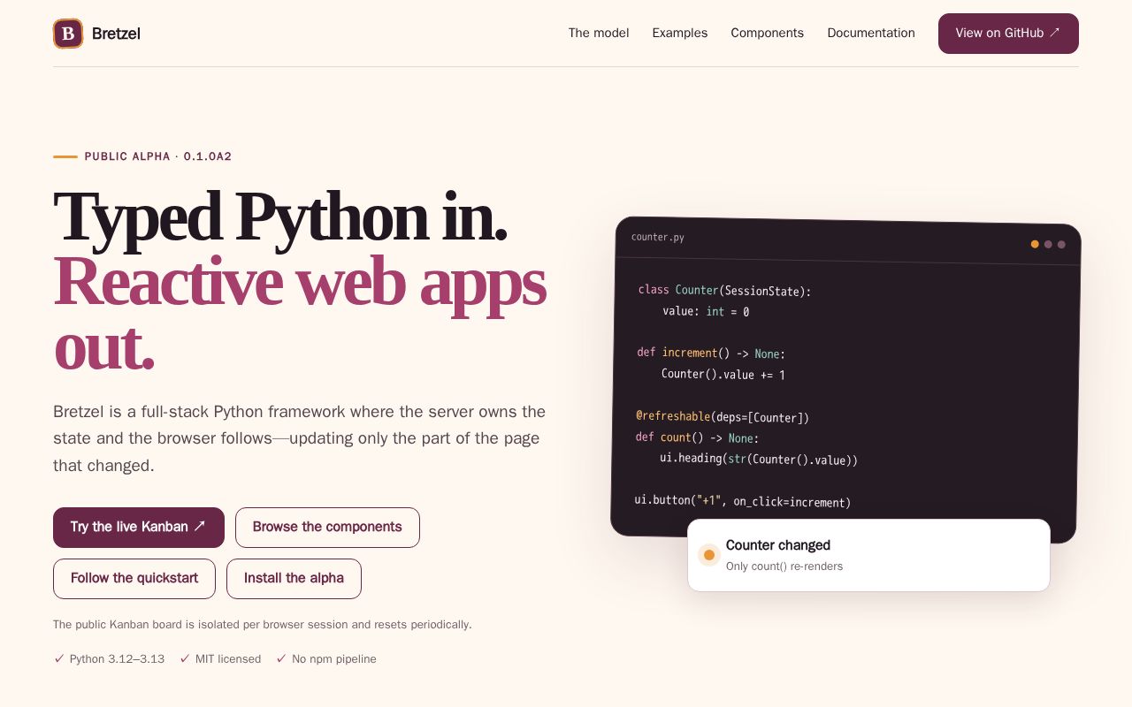
Task: Click the orange status indicator beside Counter changed
Action: click(708, 555)
